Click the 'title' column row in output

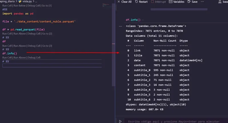click(158, 56)
